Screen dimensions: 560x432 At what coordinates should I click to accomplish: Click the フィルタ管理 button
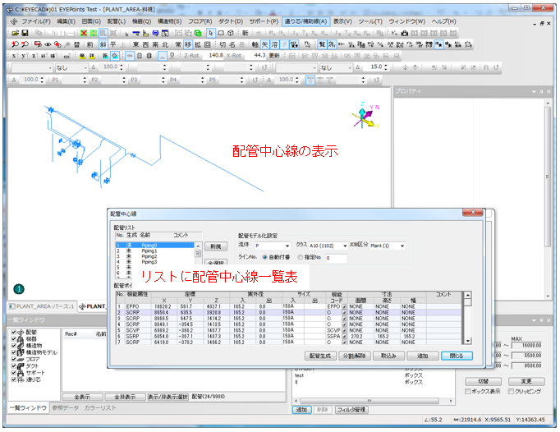click(x=351, y=410)
